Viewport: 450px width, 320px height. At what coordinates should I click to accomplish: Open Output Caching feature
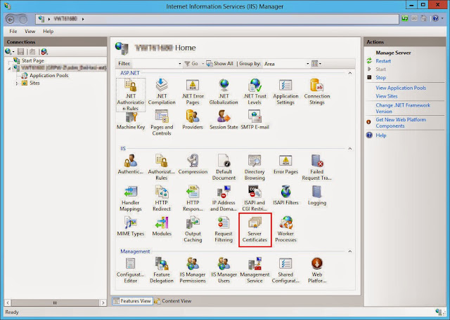tap(193, 229)
